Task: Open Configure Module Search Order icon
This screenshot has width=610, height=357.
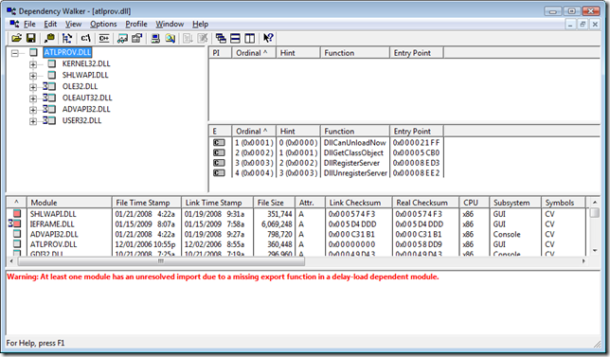Action: [x=170, y=38]
